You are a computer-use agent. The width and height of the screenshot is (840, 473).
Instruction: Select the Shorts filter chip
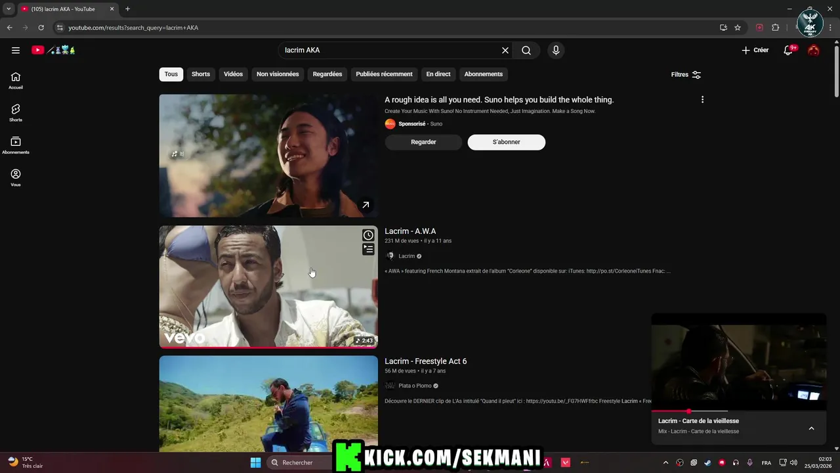(201, 74)
